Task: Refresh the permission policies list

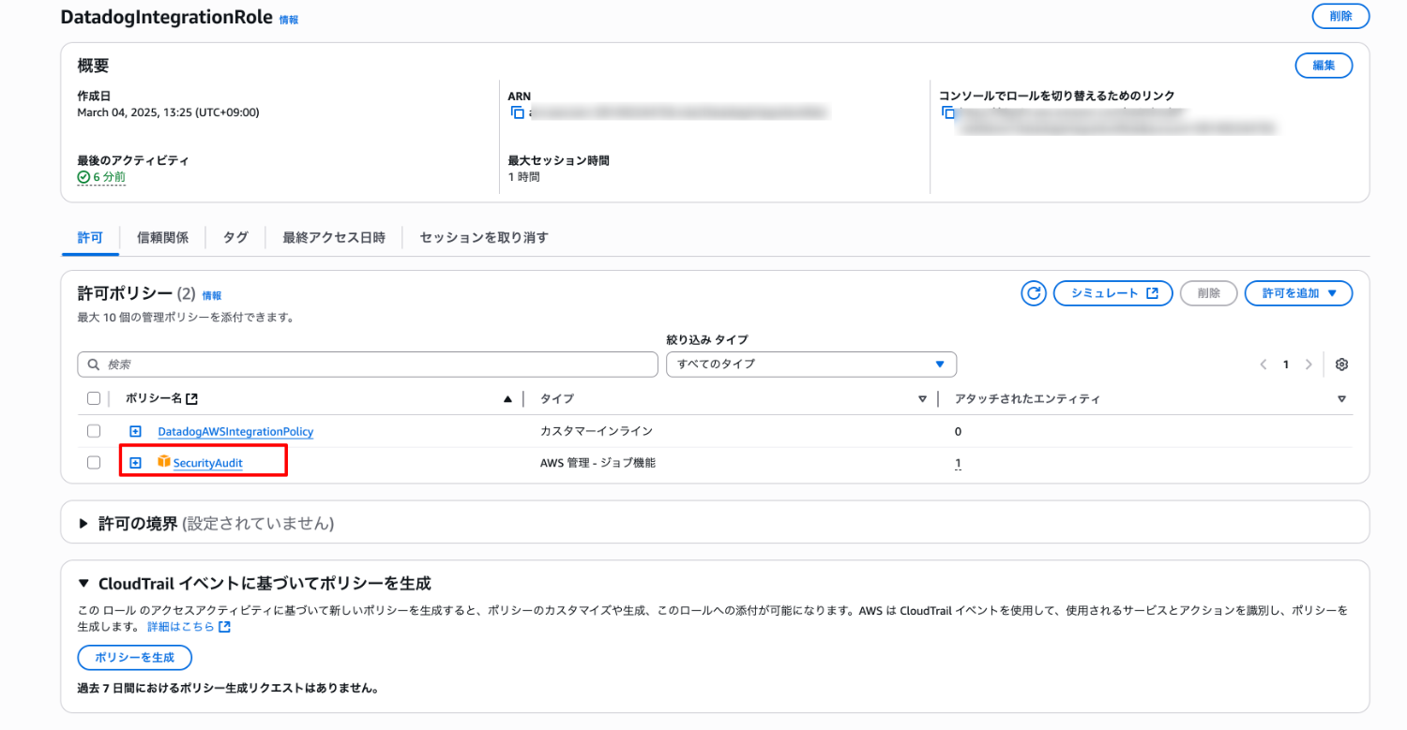Action: pos(1034,293)
